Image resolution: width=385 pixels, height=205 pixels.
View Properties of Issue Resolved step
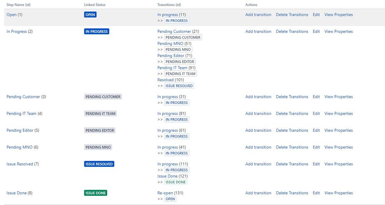pyautogui.click(x=339, y=164)
